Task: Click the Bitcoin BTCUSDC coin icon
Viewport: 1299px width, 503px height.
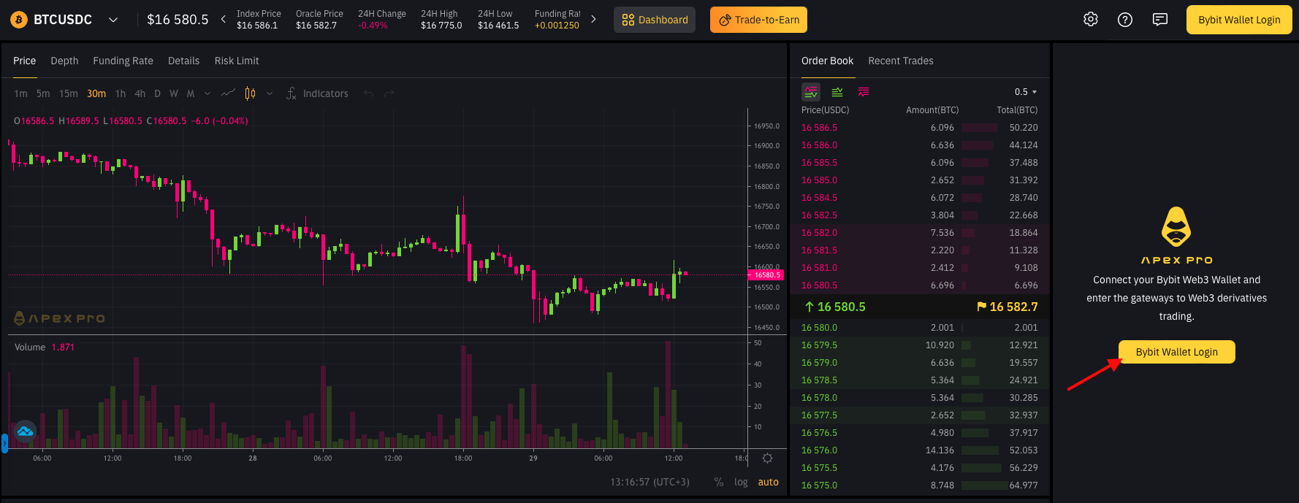Action: tap(18, 20)
